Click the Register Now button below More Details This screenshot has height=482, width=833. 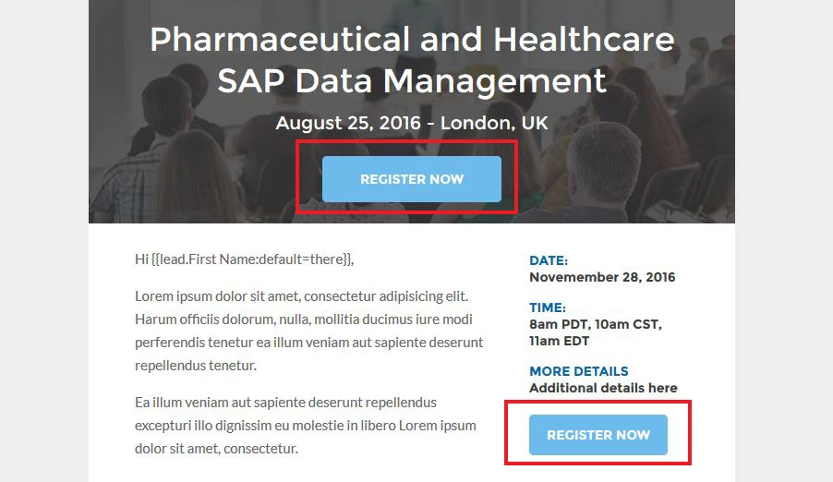pyautogui.click(x=598, y=435)
